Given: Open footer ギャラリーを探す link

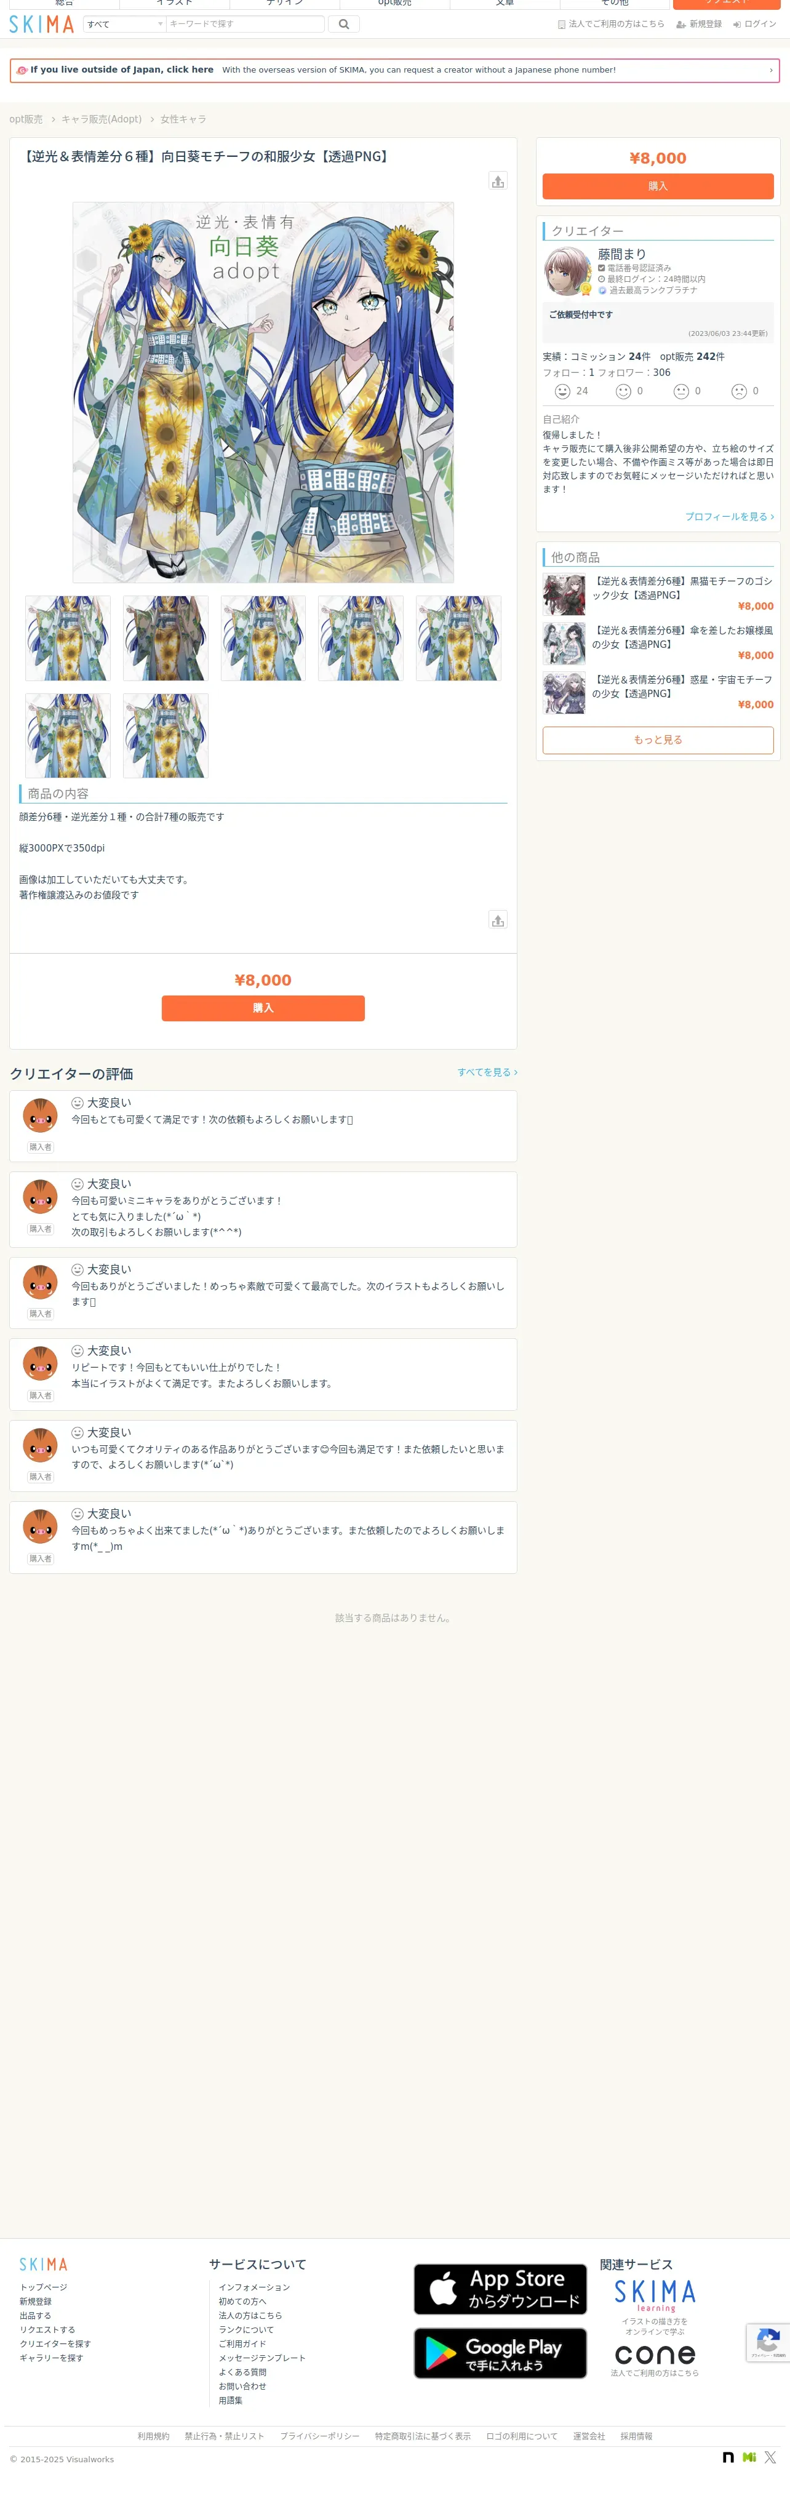Looking at the screenshot, I should pyautogui.click(x=52, y=2358).
